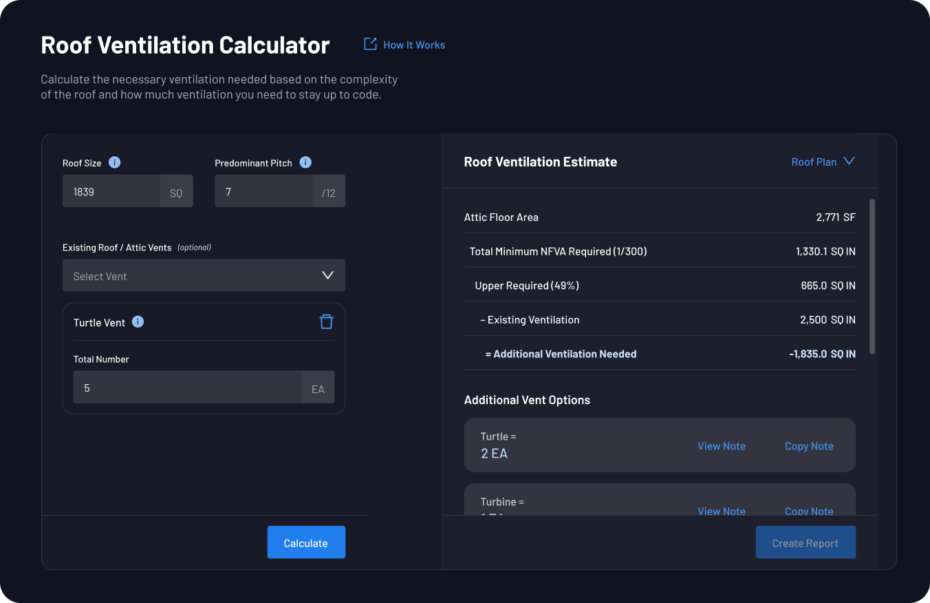Click the estimate panel scrollbar

pyautogui.click(x=871, y=275)
